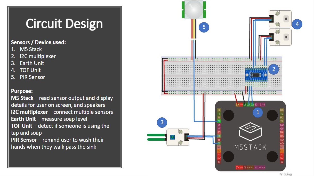Select the SCK pin on M5Stack bottom header
The height and width of the screenshot is (176, 314).
(263, 167)
